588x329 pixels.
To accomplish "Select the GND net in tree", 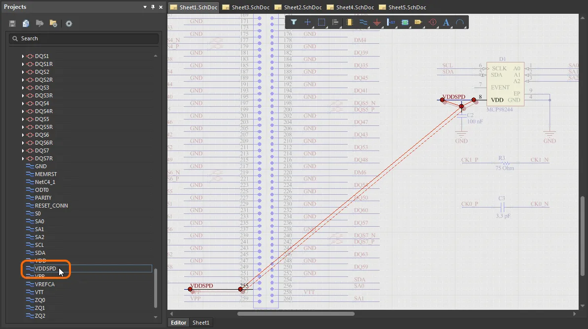I will (x=40, y=166).
